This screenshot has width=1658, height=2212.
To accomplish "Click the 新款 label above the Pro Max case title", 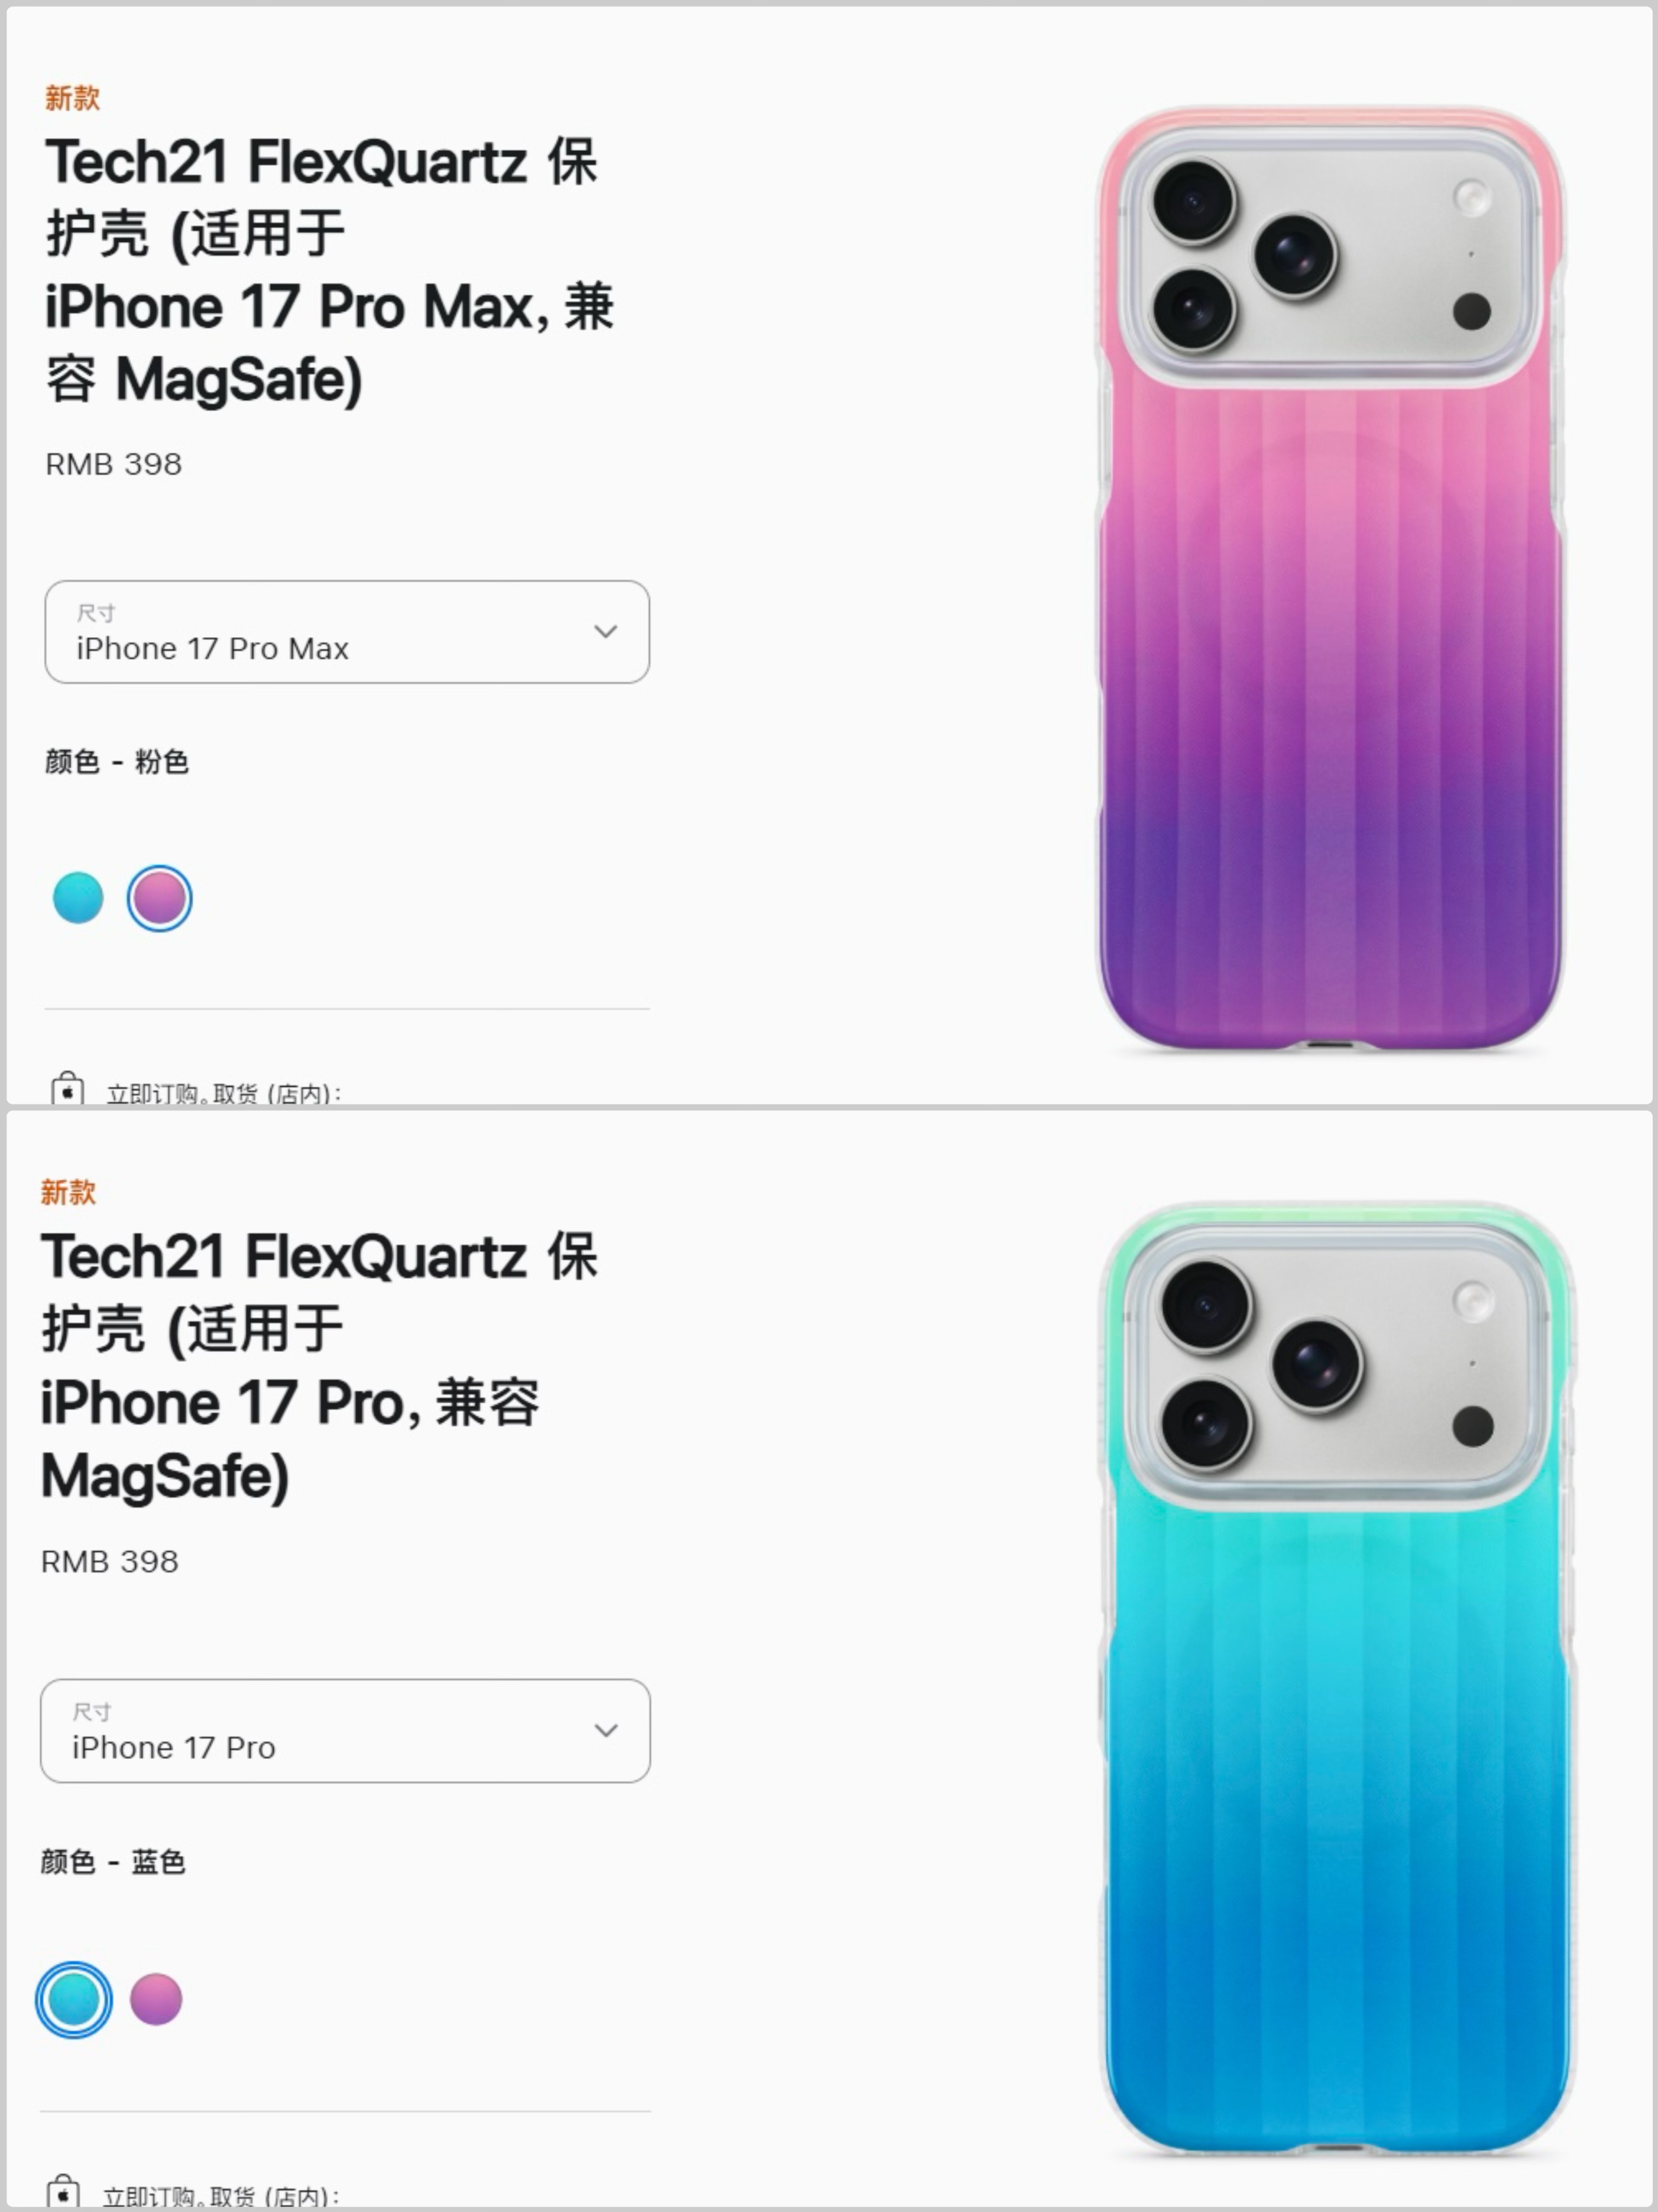I will pos(72,98).
